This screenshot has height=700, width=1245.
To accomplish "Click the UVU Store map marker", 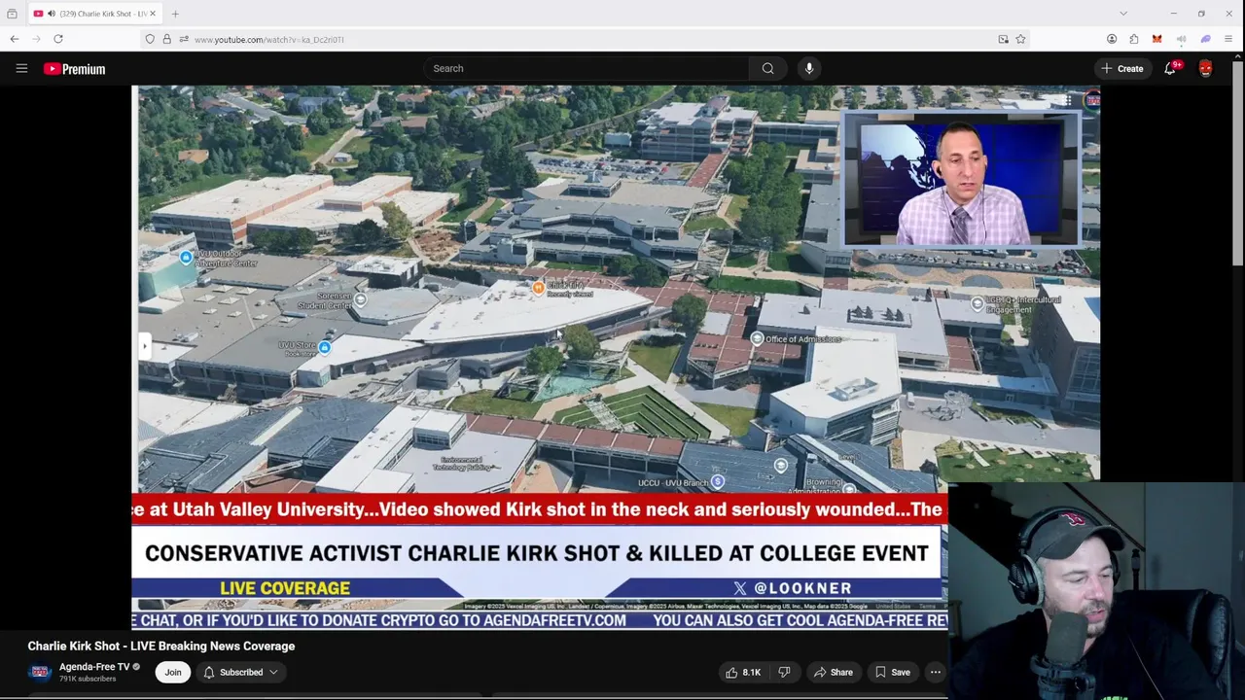I will pos(325,347).
